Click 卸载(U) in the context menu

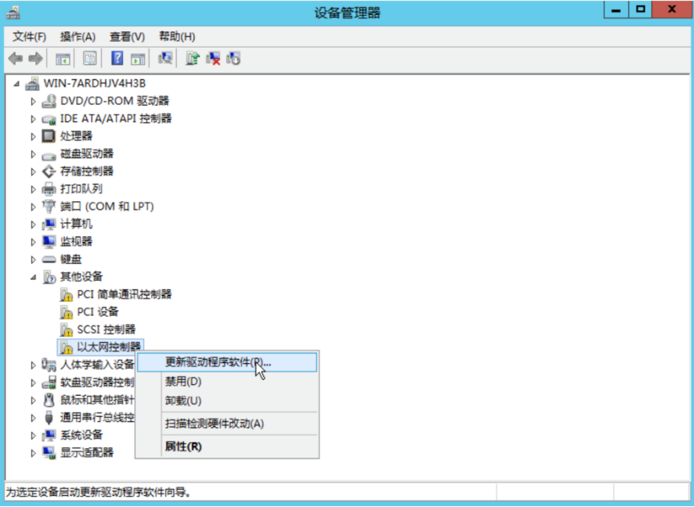click(x=183, y=401)
